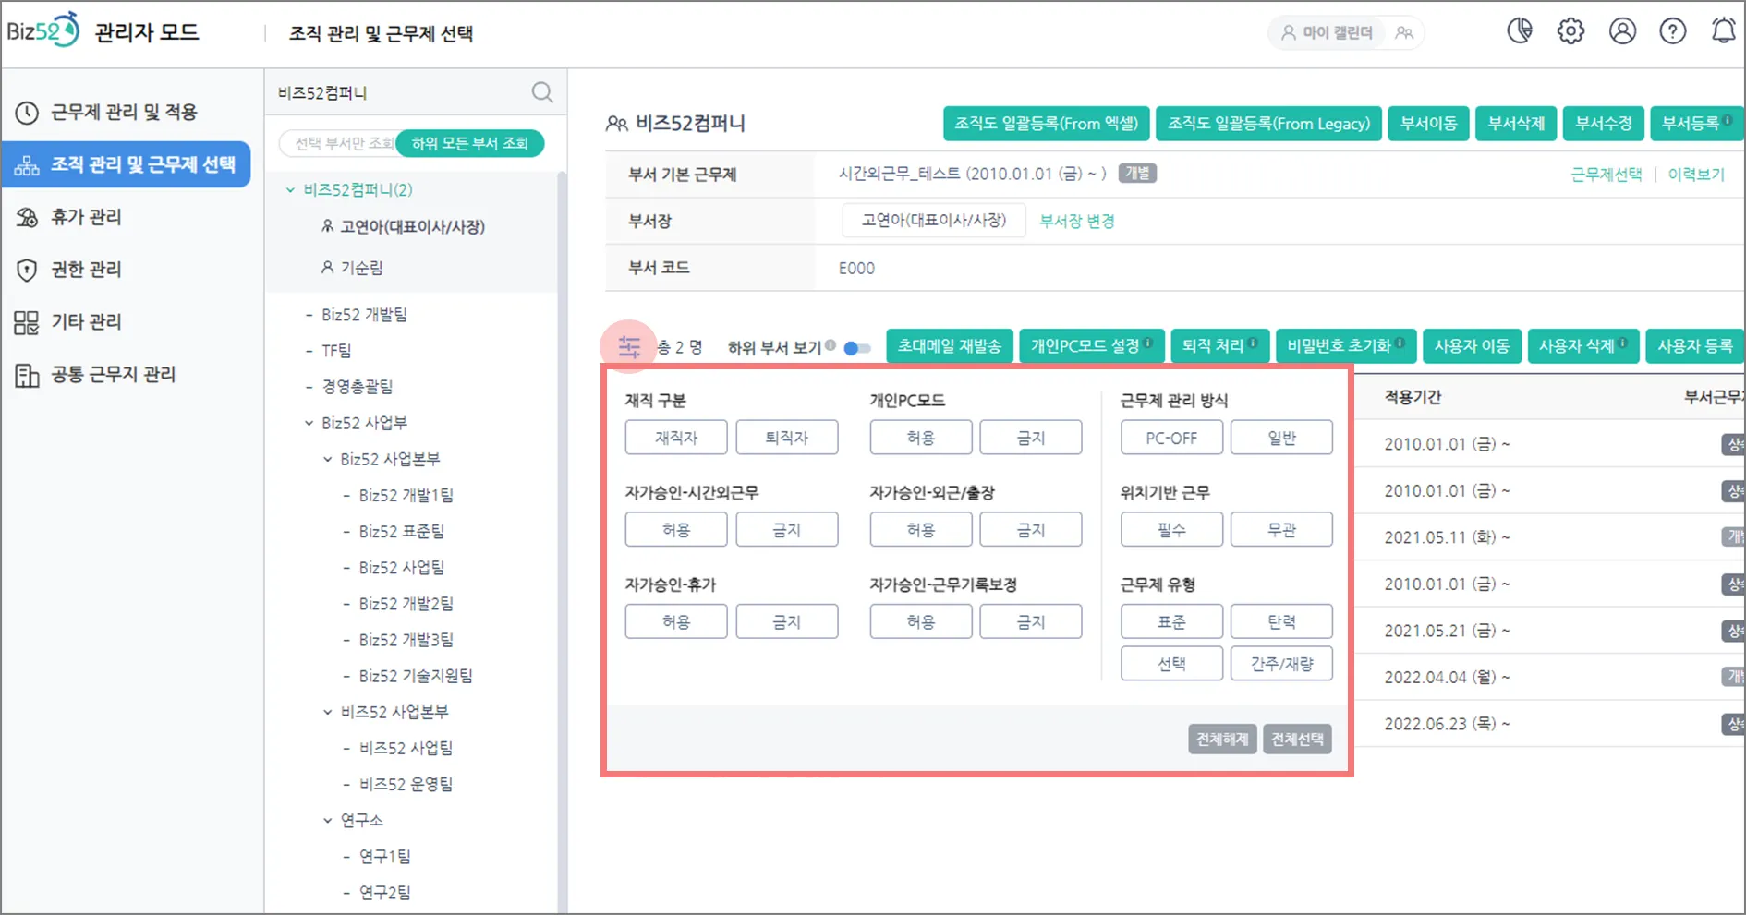Click the 초대메일 재발송 button

pos(950,346)
